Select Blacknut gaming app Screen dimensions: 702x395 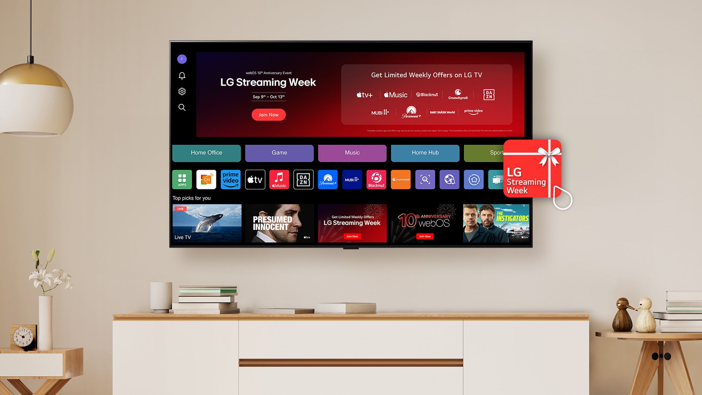click(376, 179)
